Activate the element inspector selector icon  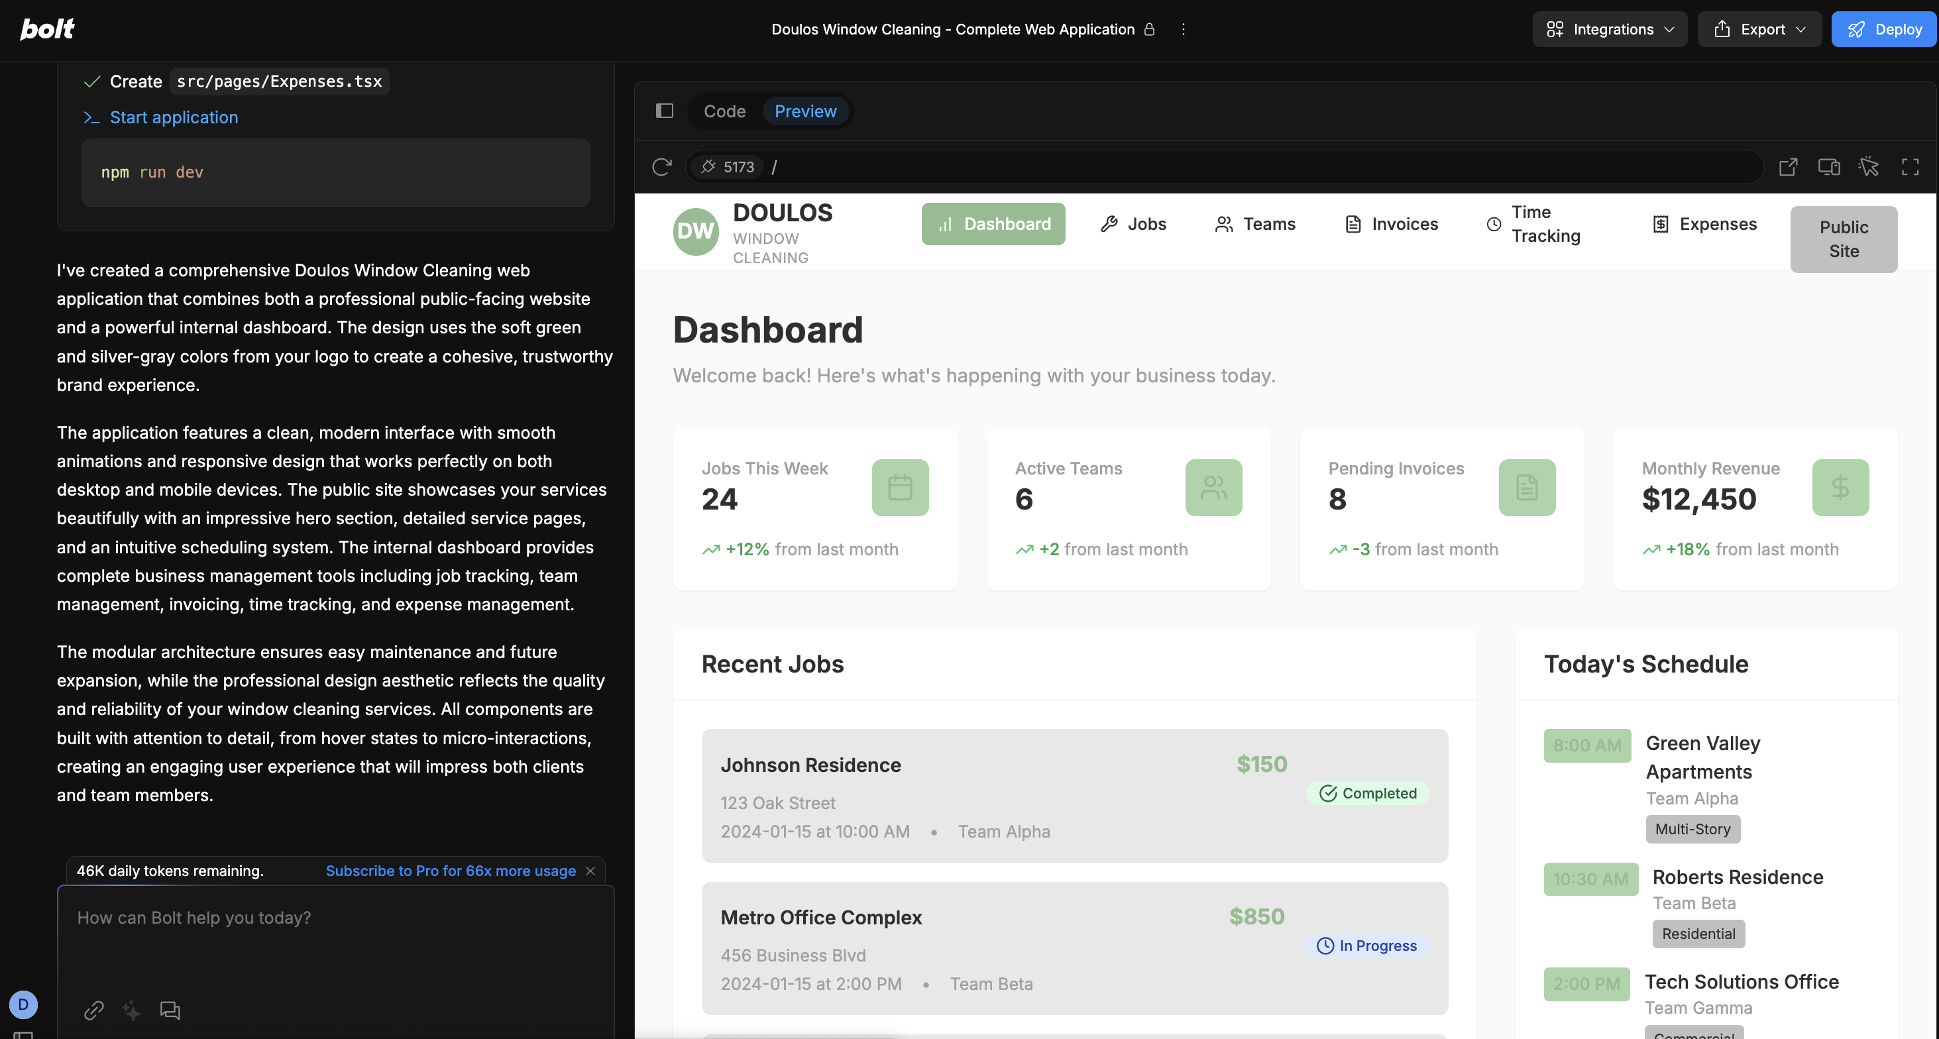point(1868,166)
